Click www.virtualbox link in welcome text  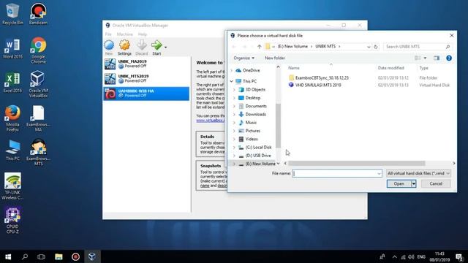(x=210, y=121)
